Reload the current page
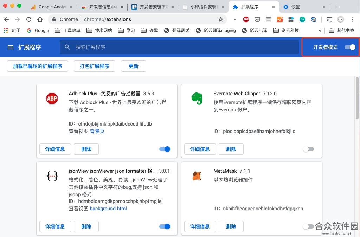Image resolution: width=360 pixels, height=237 pixels. click(29, 19)
